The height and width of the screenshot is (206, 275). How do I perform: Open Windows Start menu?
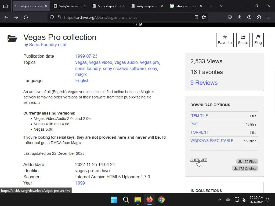tap(114, 200)
